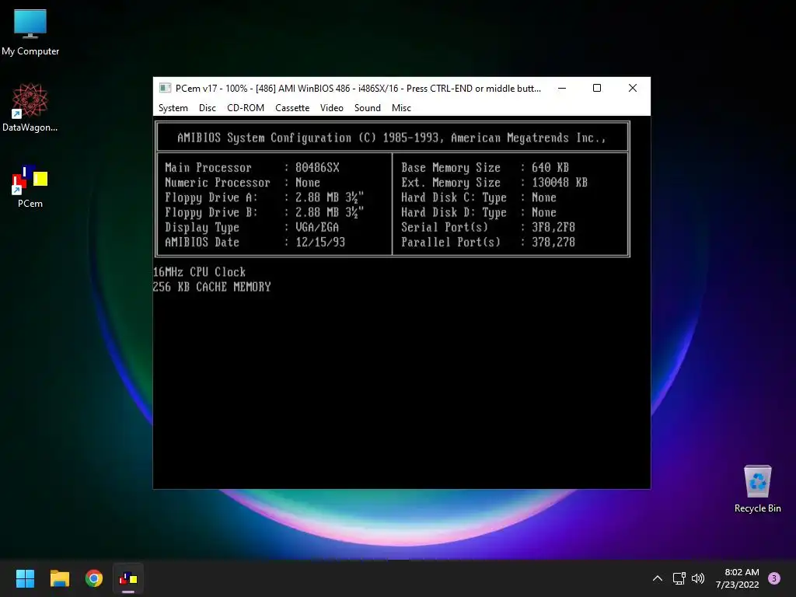Open File Explorer from the taskbar
Image resolution: width=796 pixels, height=597 pixels.
point(59,578)
